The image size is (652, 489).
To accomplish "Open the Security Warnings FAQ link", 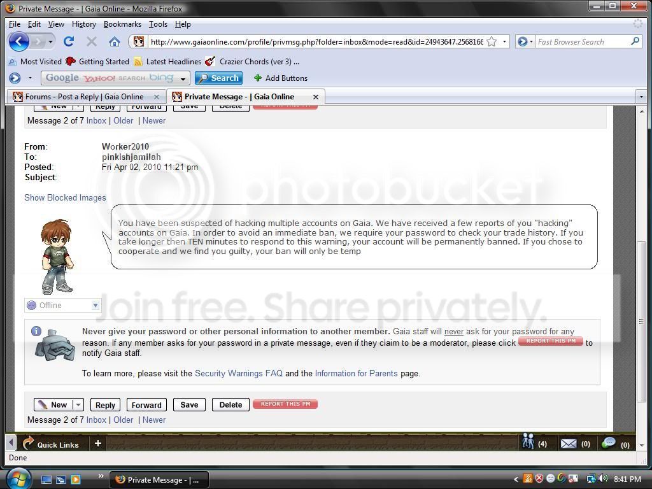I will point(239,373).
